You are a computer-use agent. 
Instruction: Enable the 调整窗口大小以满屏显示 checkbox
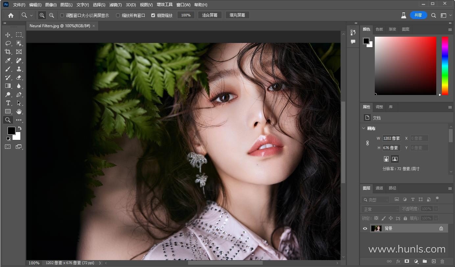[62, 15]
